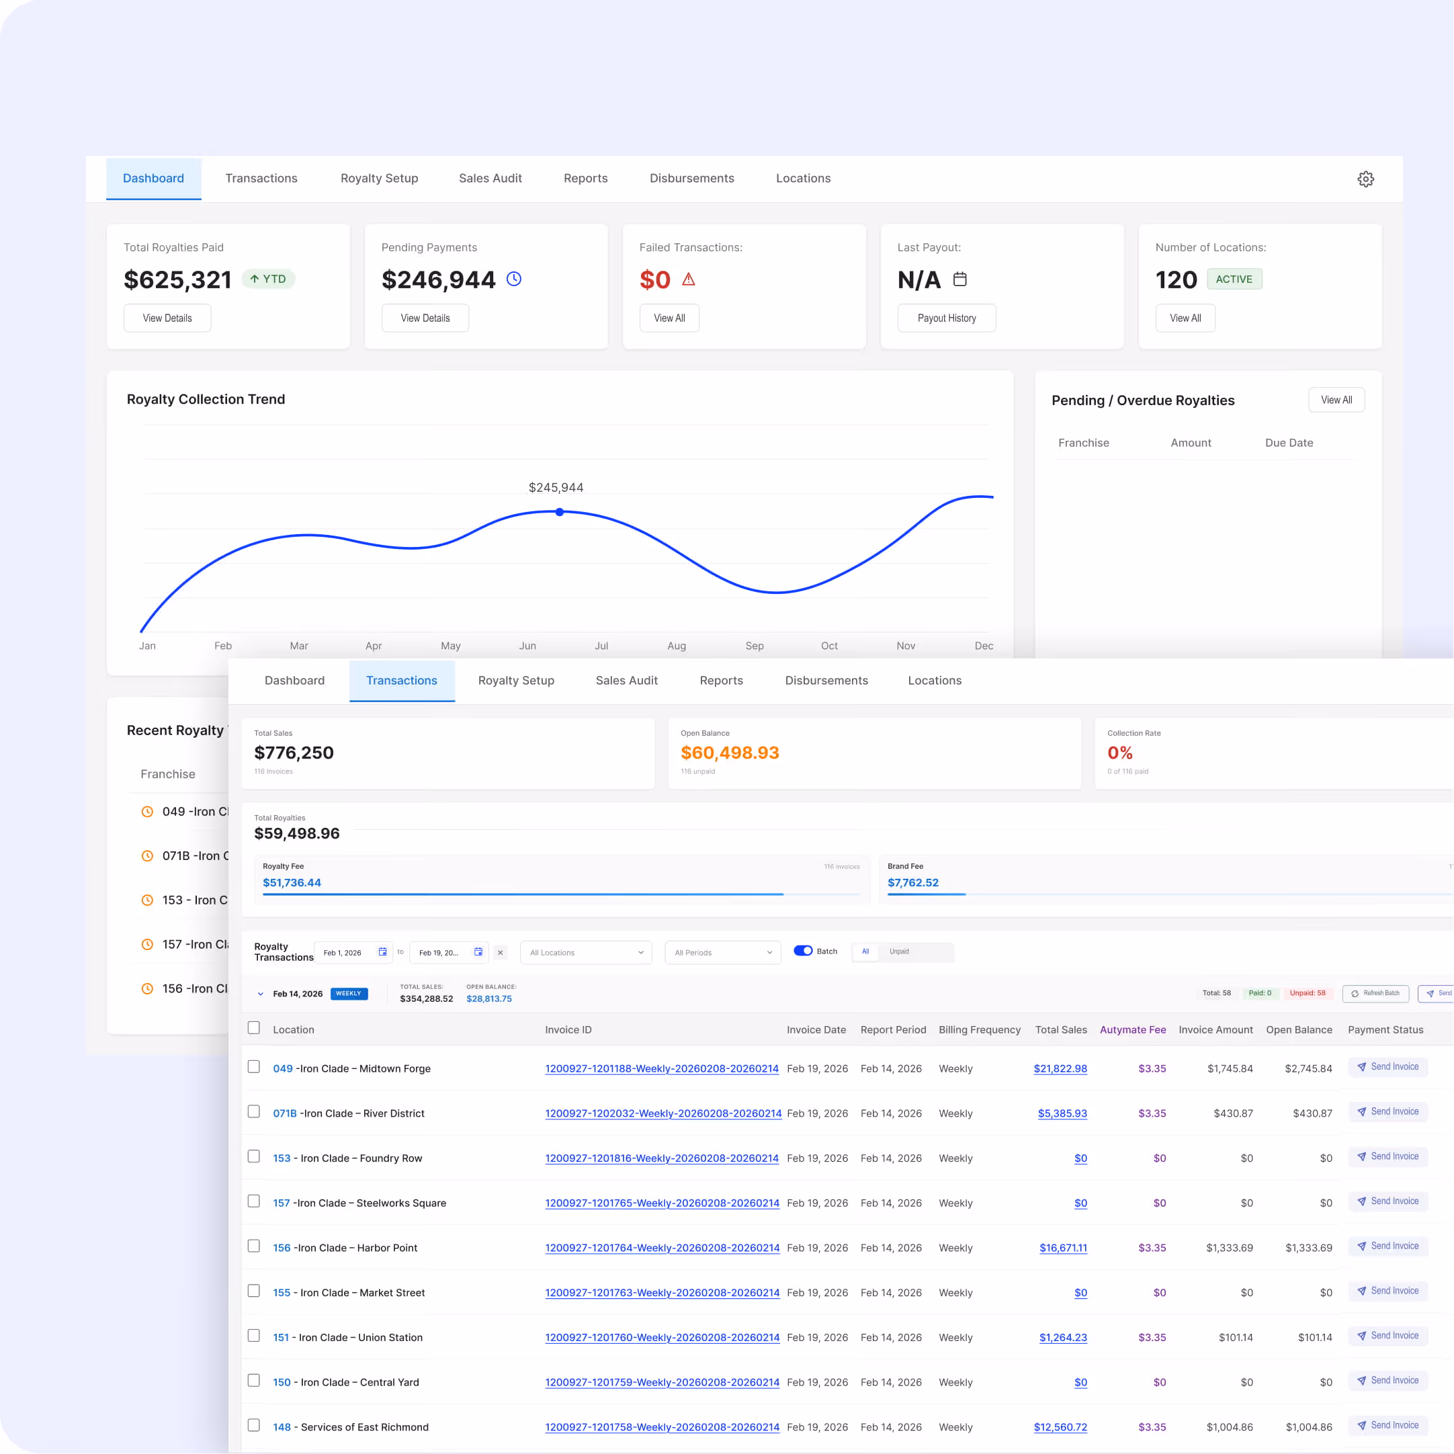Open the All Periods dropdown
The width and height of the screenshot is (1454, 1454).
pyautogui.click(x=722, y=952)
